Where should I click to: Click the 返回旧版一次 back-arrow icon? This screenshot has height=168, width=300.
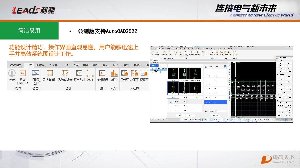(23, 73)
